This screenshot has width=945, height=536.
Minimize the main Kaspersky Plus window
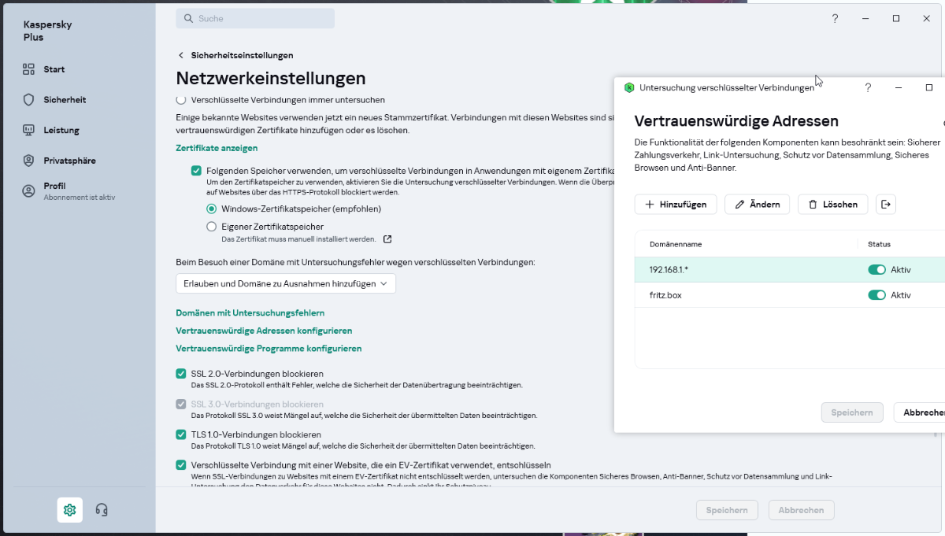[865, 18]
